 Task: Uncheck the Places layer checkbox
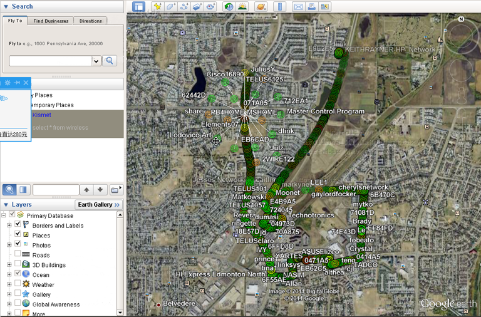click(18, 234)
